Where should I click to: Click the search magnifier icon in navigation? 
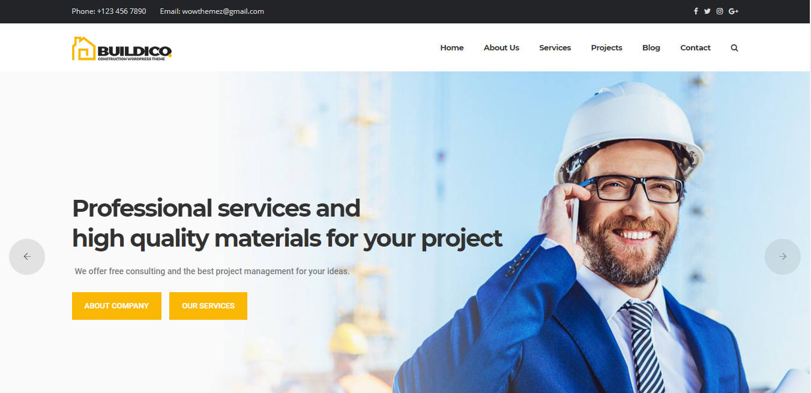(734, 48)
